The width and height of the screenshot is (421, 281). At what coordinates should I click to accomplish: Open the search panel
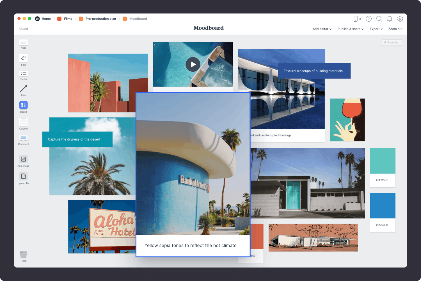(379, 19)
